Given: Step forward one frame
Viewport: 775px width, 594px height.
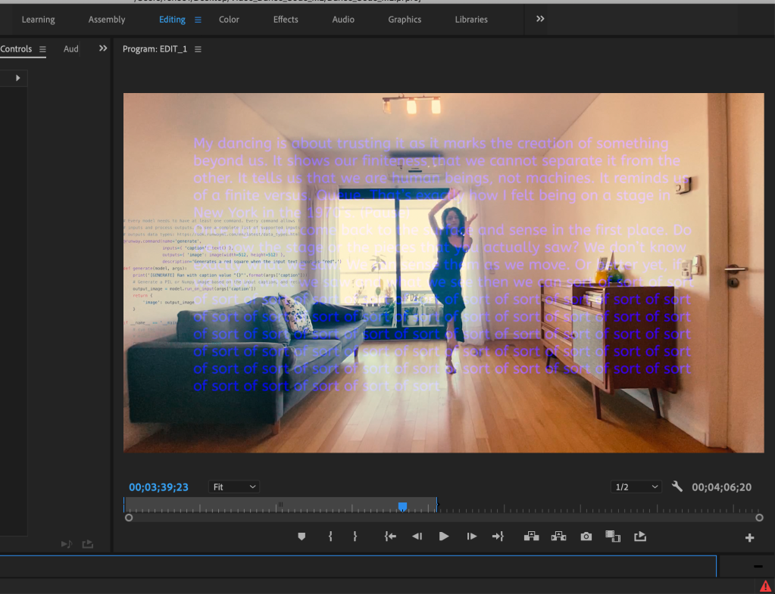Looking at the screenshot, I should 471,536.
